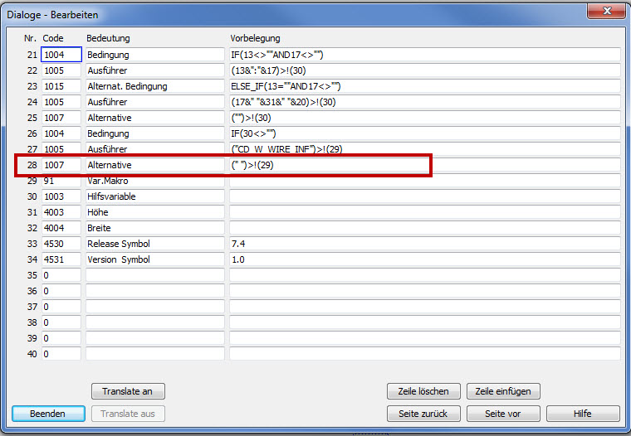
Task: Edit (17&" "&31&" "&20)>!(30) field
Action: tap(425, 102)
